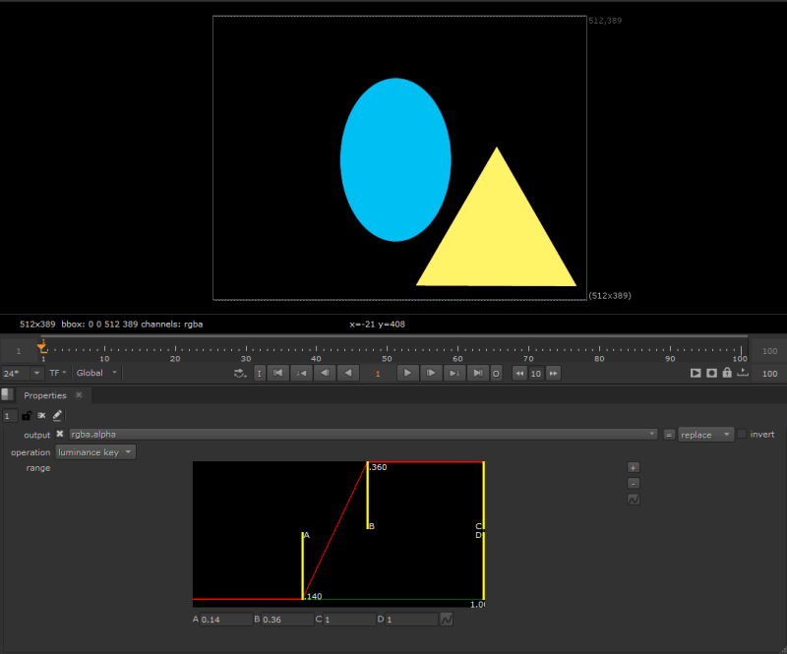Screen dimensions: 787x654
Task: Open the 24 fps framerate menu
Action: coord(18,373)
